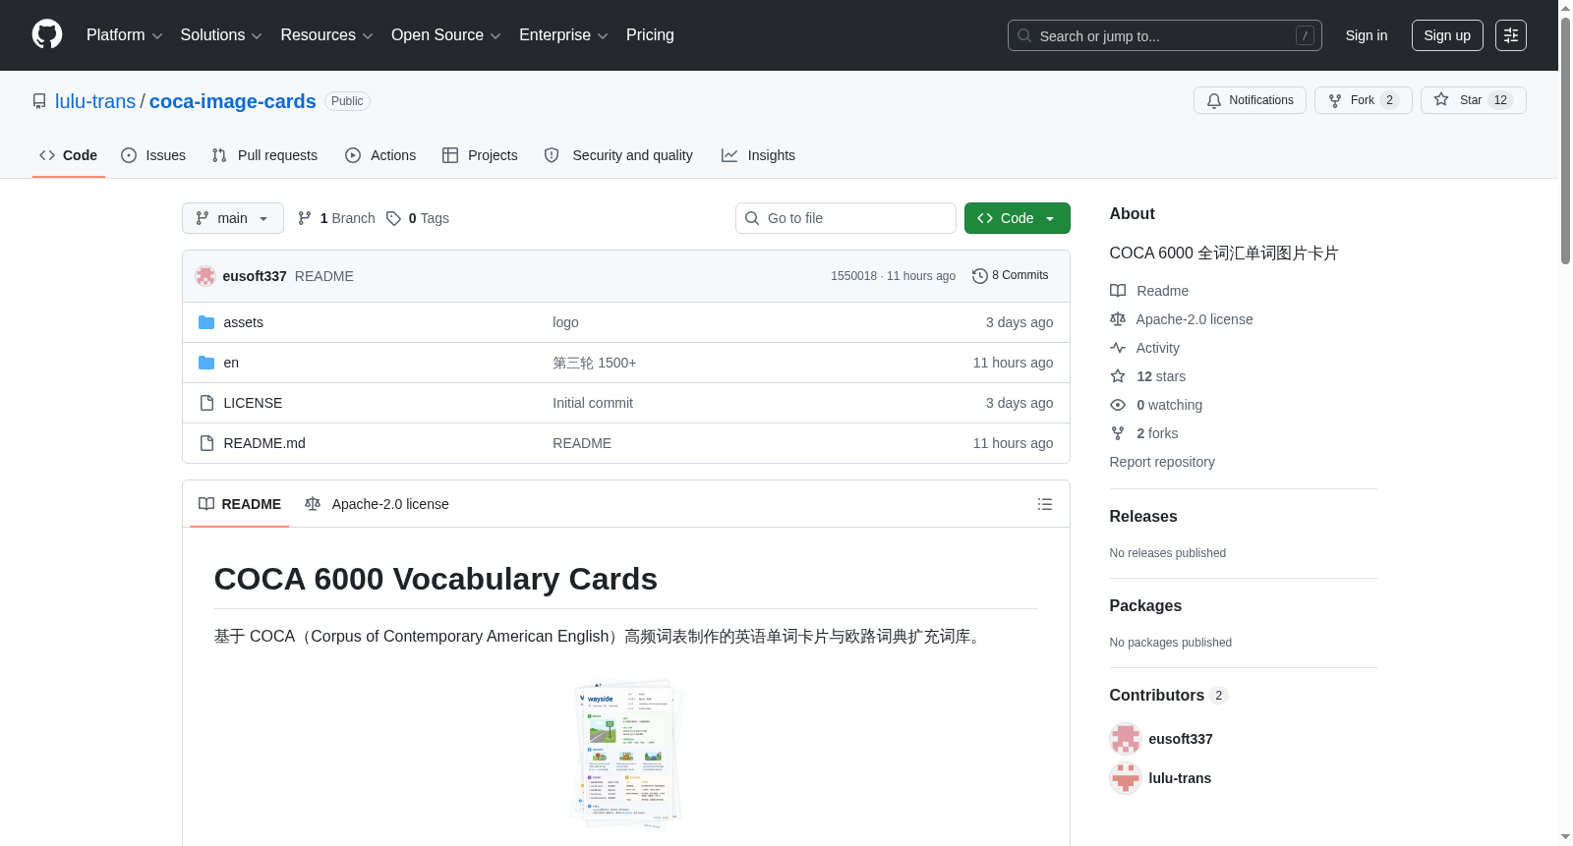Expand the Enterprise menu
The height and width of the screenshot is (846, 1573).
pos(563,35)
